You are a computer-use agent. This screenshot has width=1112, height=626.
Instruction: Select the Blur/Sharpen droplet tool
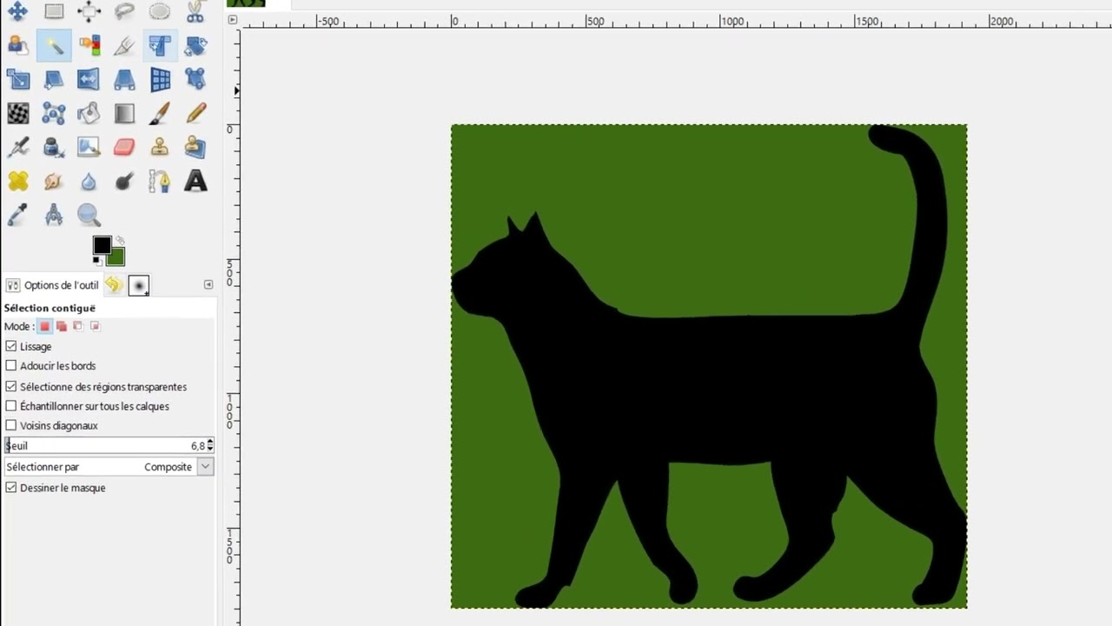point(89,181)
